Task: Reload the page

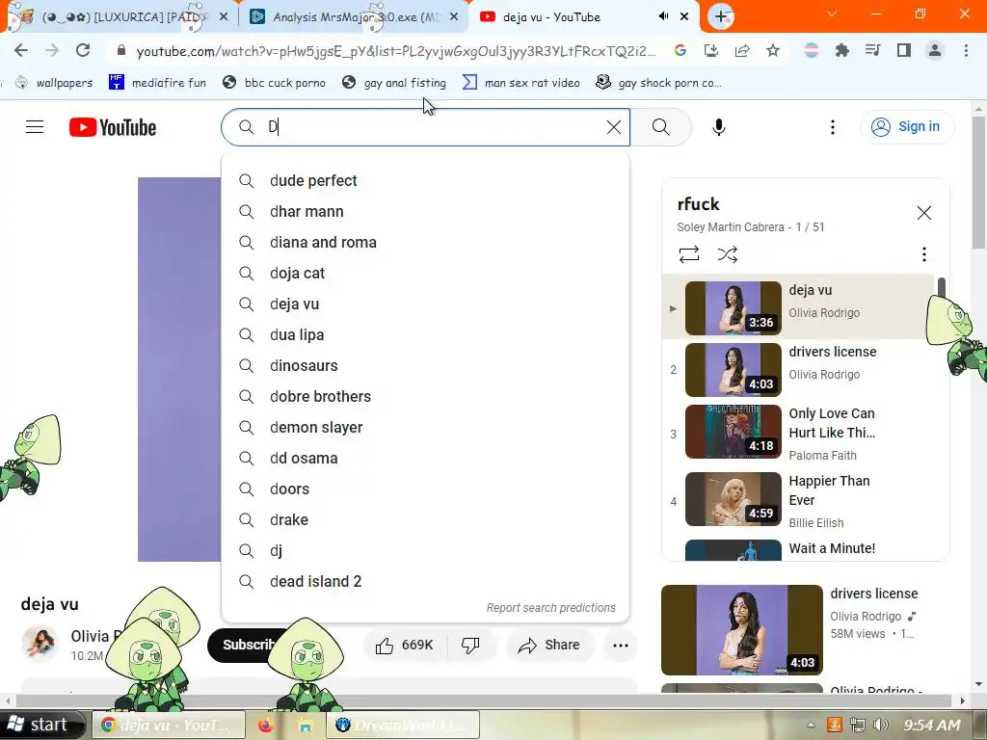Action: tap(83, 50)
